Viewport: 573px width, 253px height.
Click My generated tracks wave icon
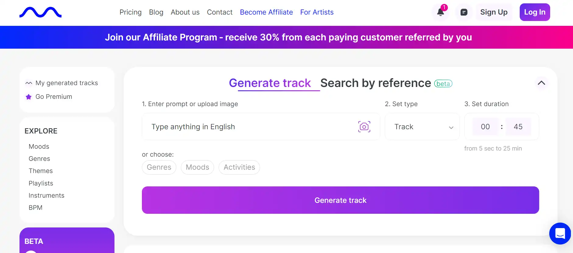click(x=29, y=83)
